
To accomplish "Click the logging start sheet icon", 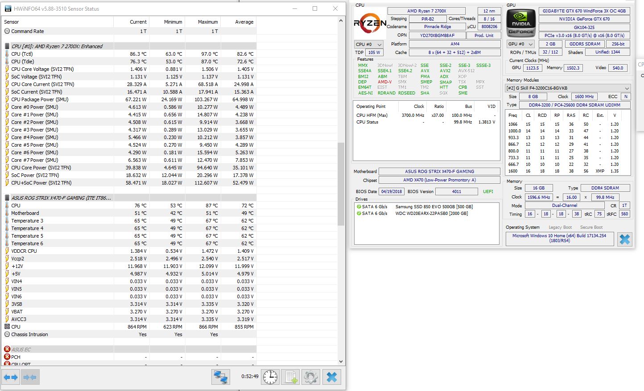I will coord(290,377).
